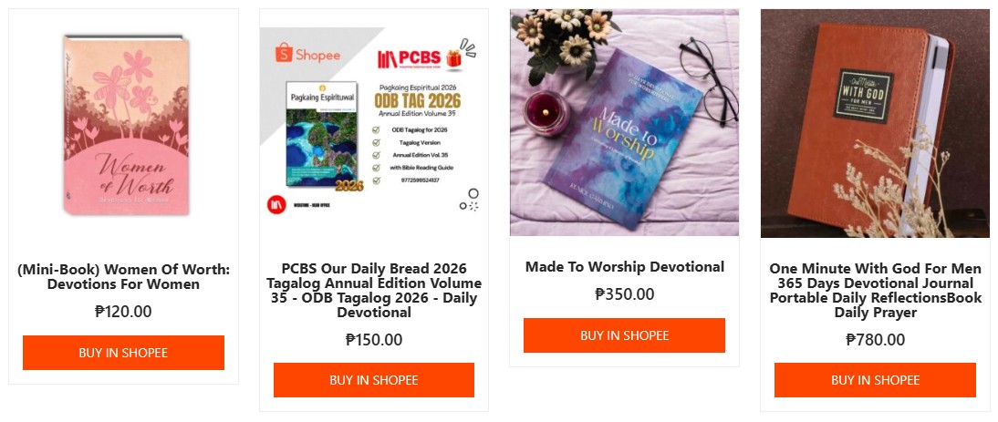Click Buy in Shopee for One Minute With God
Screen dimensions: 998x422
pyautogui.click(x=875, y=380)
